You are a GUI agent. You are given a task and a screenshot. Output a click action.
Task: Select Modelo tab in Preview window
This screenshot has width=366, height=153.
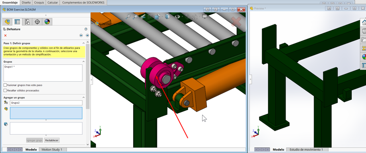(x=278, y=149)
